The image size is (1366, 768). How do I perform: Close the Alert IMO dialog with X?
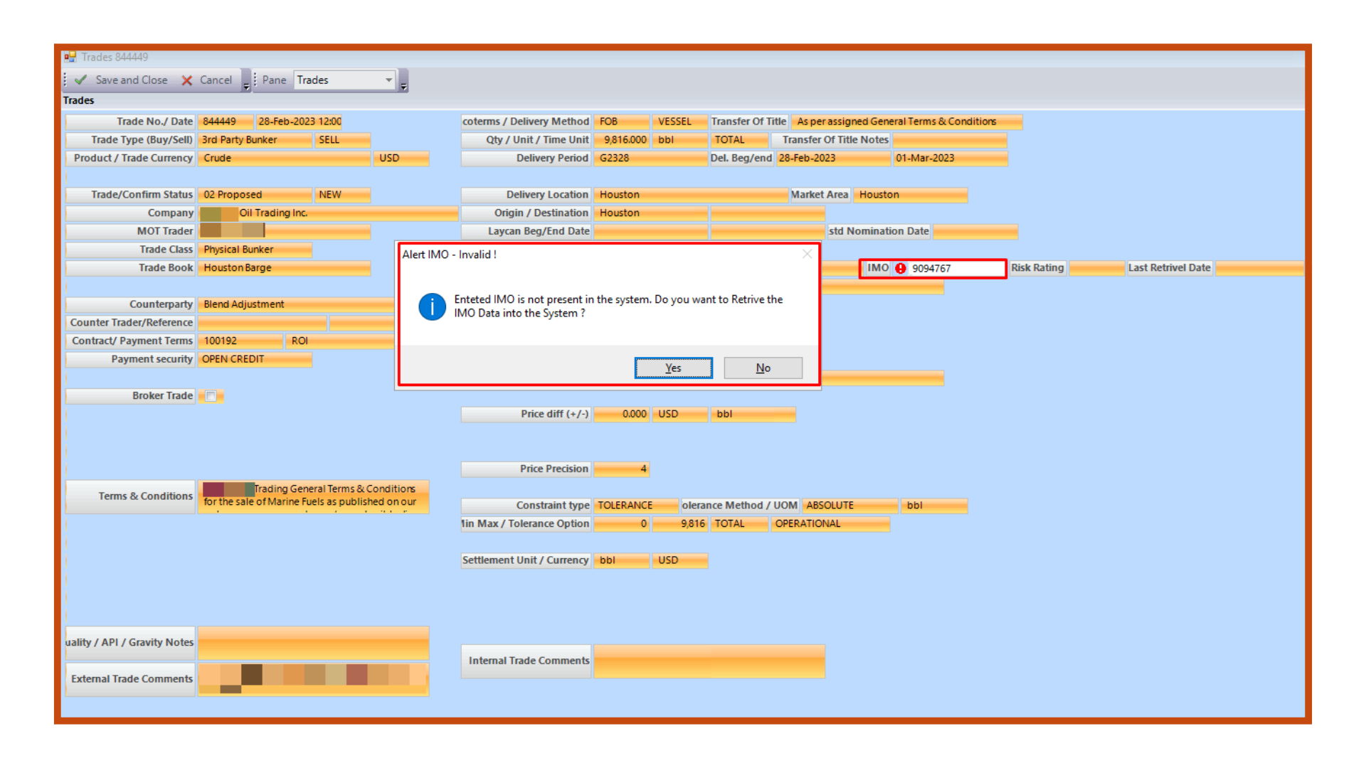(x=807, y=254)
